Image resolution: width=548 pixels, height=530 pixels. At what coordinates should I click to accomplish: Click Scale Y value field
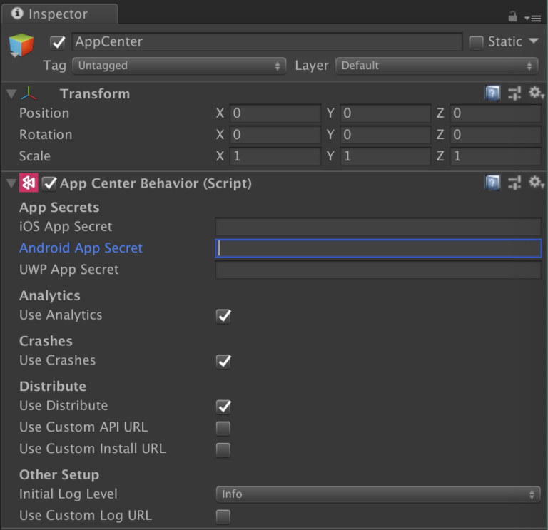(x=385, y=156)
